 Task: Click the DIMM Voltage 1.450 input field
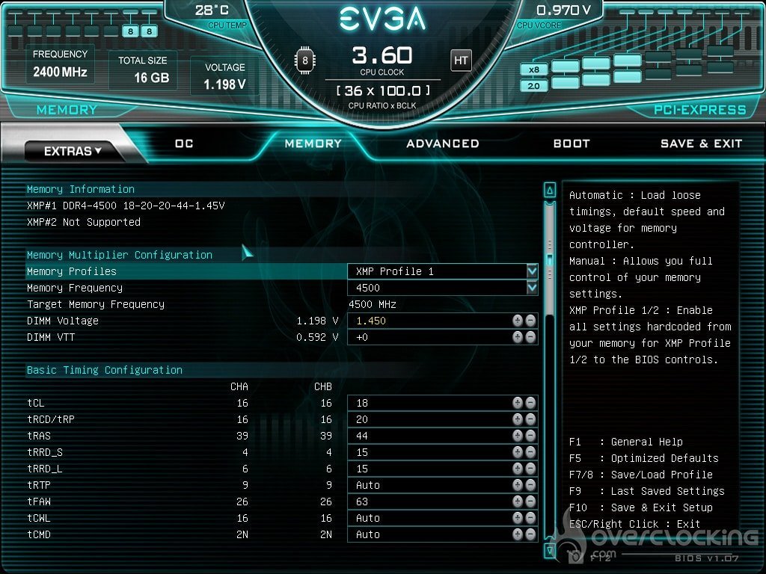[443, 321]
